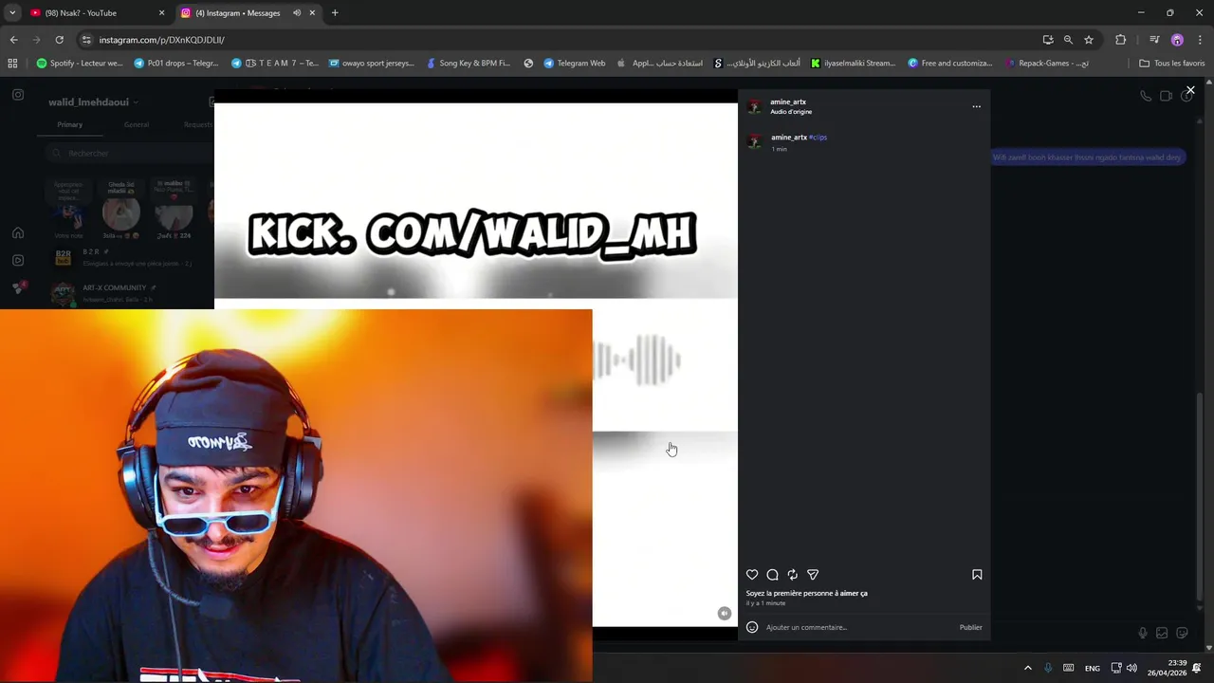Open the emoji picker in comment box

752,627
